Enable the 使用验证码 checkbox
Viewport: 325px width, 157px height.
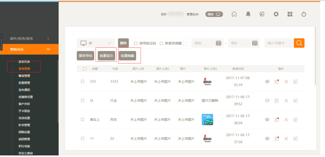(x=136, y=43)
